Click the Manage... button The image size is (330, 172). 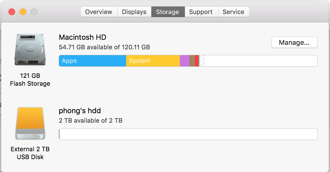click(294, 42)
